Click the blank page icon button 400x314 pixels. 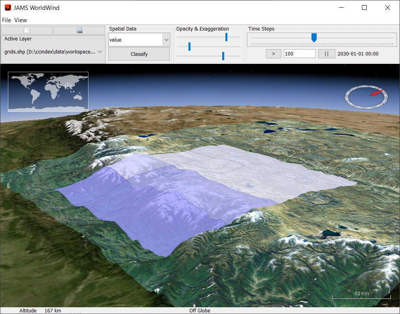click(x=27, y=30)
